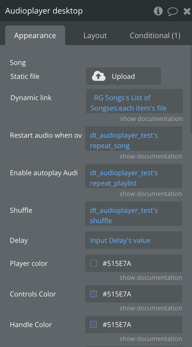Click the Upload static file button
192x347 pixels.
click(x=123, y=76)
